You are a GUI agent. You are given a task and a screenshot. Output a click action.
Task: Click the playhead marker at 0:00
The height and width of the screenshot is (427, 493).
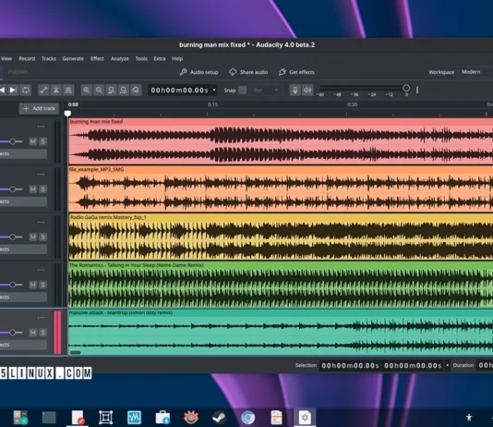(x=67, y=113)
